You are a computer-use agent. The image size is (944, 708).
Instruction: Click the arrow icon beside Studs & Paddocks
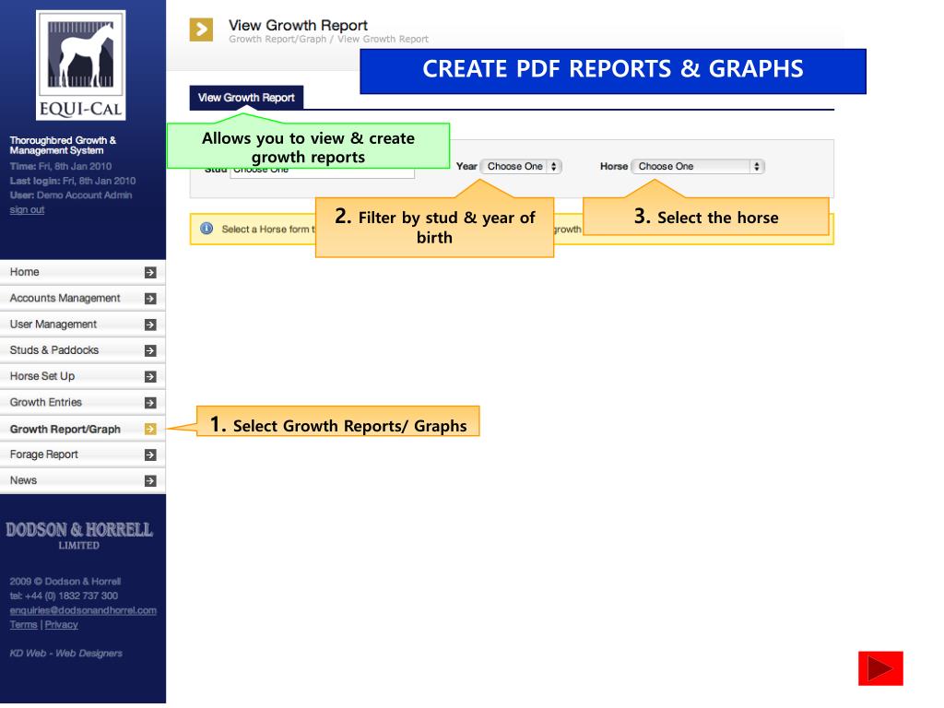[x=150, y=350]
